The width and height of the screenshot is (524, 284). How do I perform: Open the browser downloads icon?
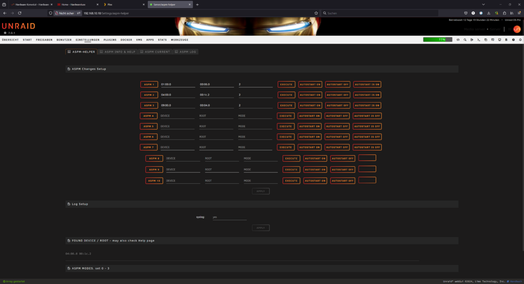click(x=488, y=13)
